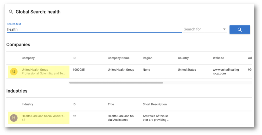
Task: Click the company ID cell 1000085
Action: (79, 70)
